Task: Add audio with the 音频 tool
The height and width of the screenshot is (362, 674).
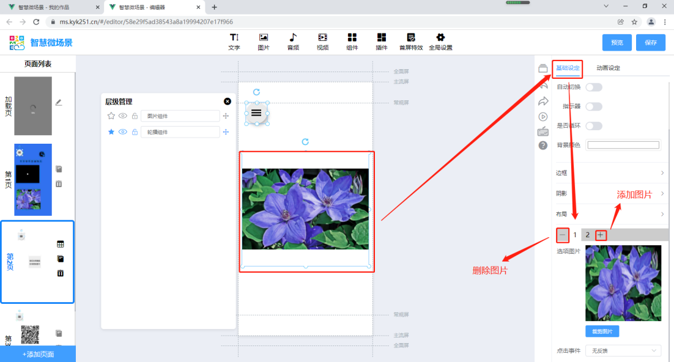Action: (x=293, y=41)
